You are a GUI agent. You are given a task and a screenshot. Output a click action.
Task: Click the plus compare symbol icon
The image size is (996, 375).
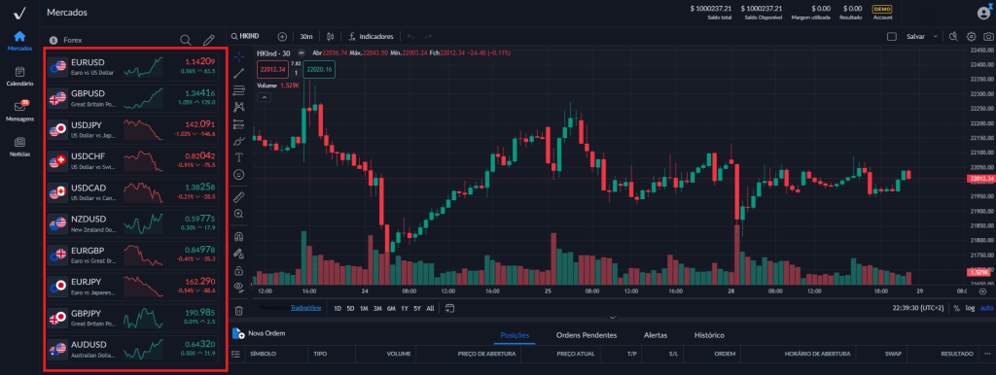coord(283,37)
